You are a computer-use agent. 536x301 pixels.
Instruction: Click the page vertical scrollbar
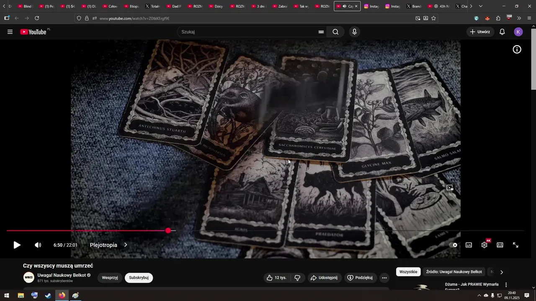point(533,59)
